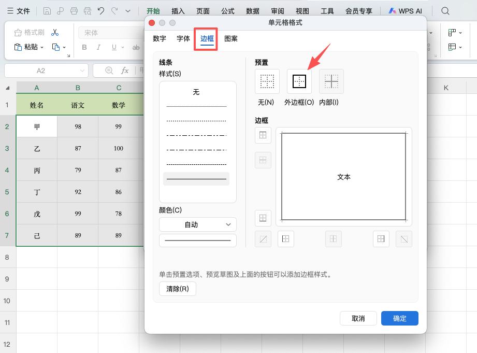Click the Search magnifier icon

(445, 11)
